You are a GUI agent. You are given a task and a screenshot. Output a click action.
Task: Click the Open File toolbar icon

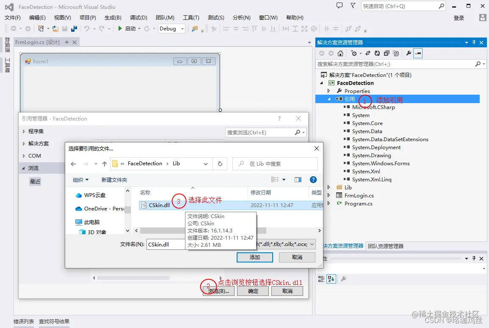[x=55, y=29]
